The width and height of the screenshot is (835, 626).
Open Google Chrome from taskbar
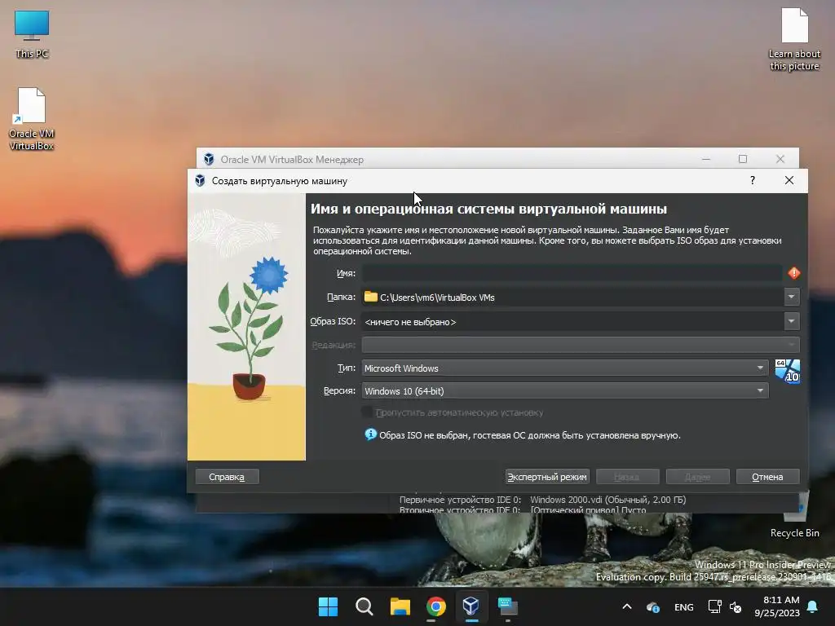(435, 606)
